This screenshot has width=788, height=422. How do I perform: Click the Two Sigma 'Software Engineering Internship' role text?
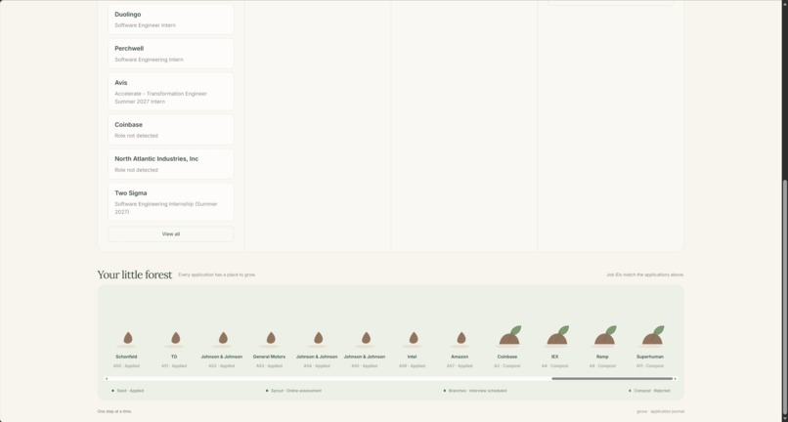coord(166,208)
